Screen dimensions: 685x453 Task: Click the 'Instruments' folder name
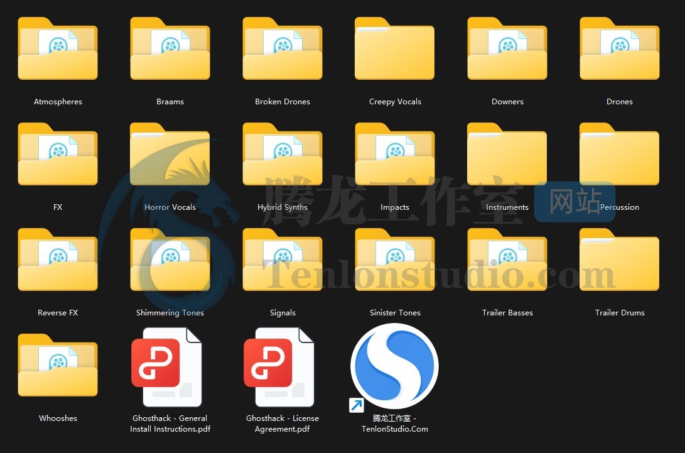[x=507, y=207]
